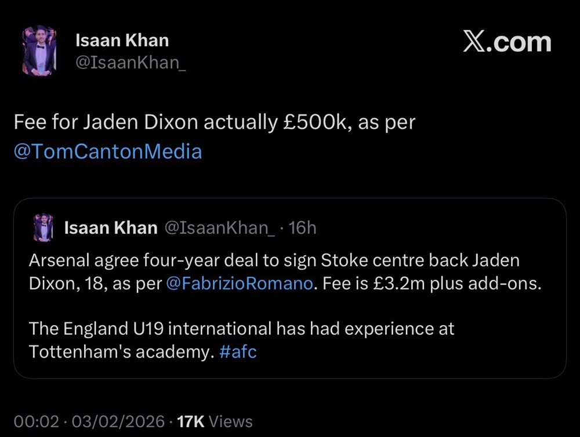
Task: Click the X.com logo
Action: (x=507, y=41)
